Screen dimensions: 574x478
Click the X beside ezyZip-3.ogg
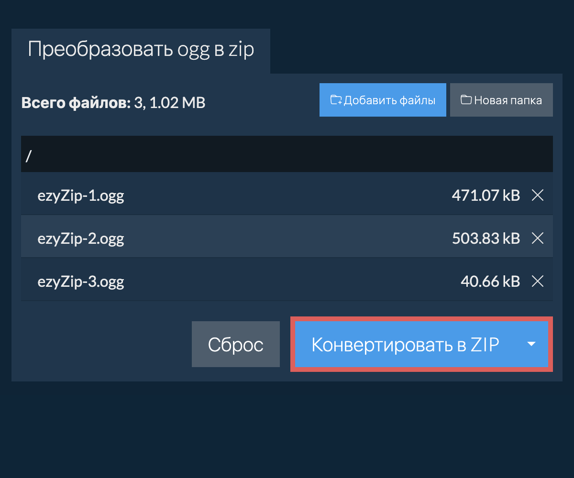538,282
